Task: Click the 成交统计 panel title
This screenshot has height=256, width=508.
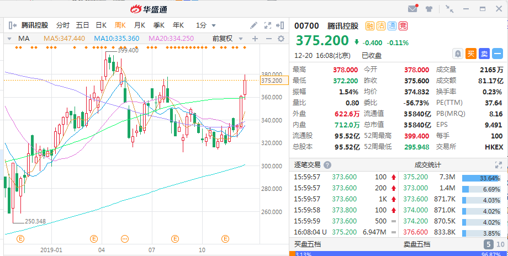Action: [x=427, y=165]
